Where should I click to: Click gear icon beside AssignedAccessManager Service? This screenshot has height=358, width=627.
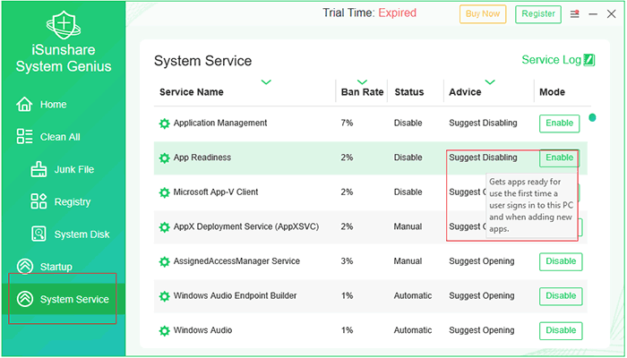[164, 261]
